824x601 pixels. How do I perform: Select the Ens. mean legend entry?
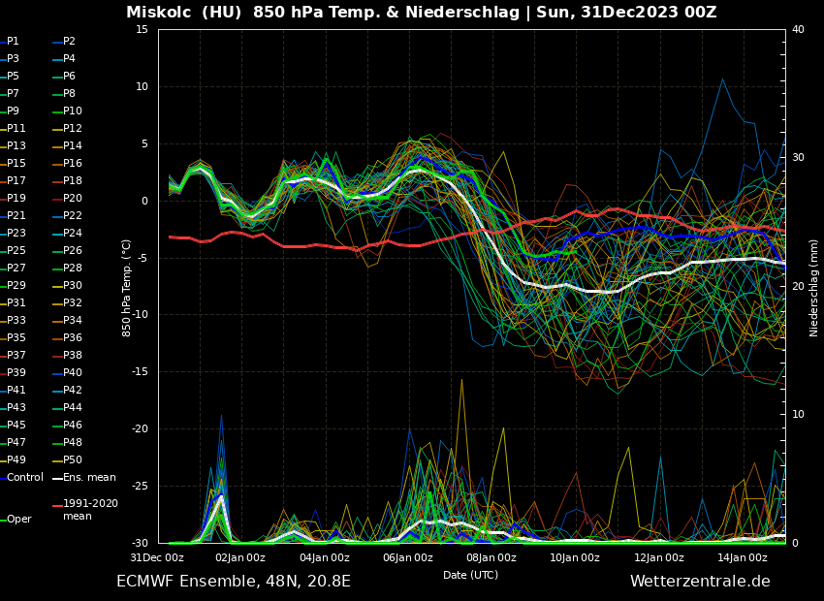point(89,478)
